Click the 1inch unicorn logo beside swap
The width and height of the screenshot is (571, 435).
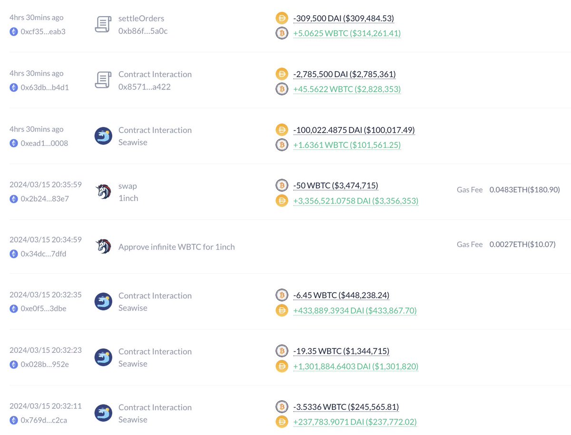click(103, 192)
